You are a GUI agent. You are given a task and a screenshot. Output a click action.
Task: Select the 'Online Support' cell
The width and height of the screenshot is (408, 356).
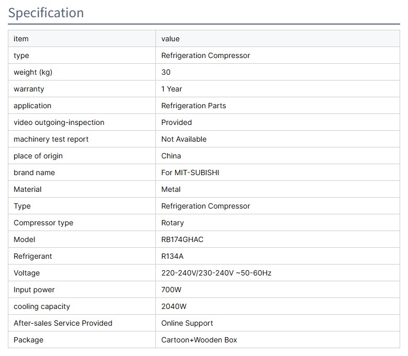tap(187, 323)
